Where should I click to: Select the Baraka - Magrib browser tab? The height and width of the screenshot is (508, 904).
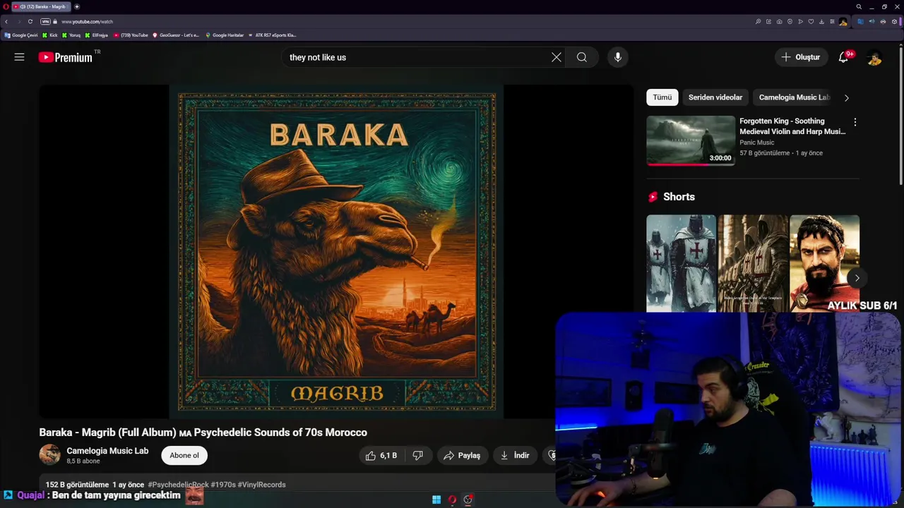coord(41,6)
